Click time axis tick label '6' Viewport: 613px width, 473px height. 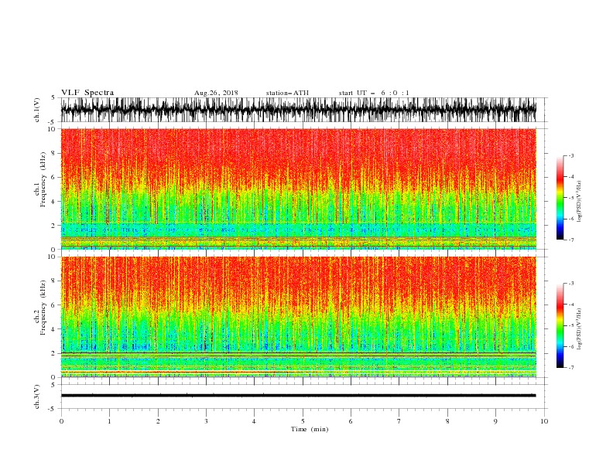[x=351, y=421]
